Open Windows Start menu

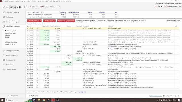(x=2, y=100)
